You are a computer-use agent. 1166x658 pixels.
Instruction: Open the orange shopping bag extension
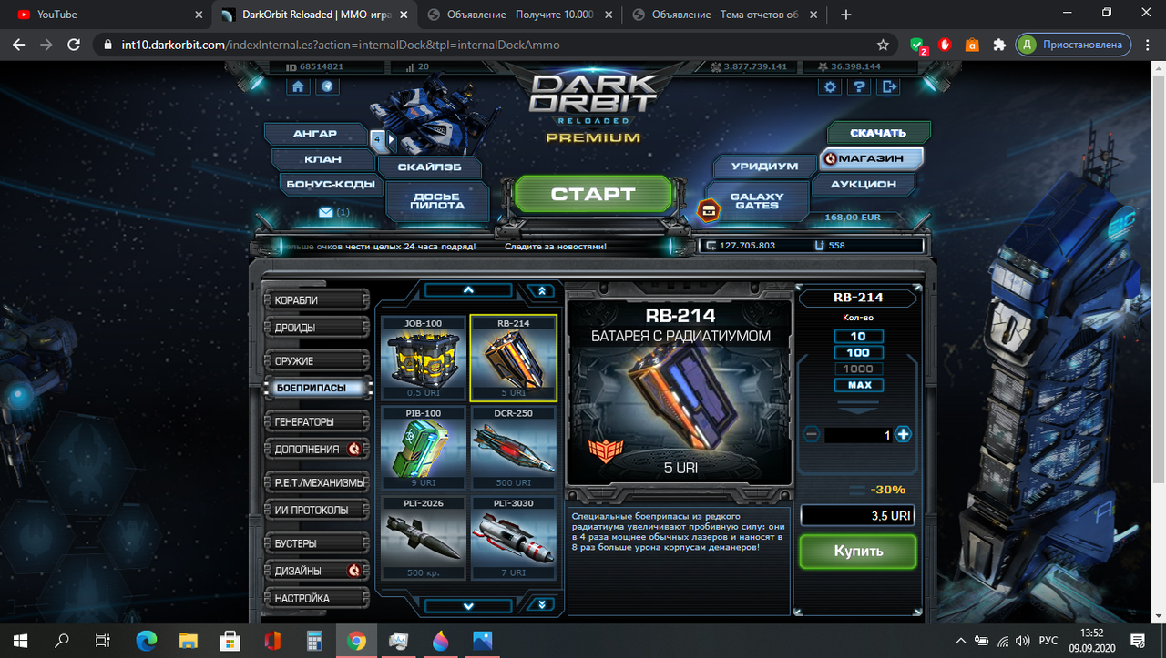point(972,44)
